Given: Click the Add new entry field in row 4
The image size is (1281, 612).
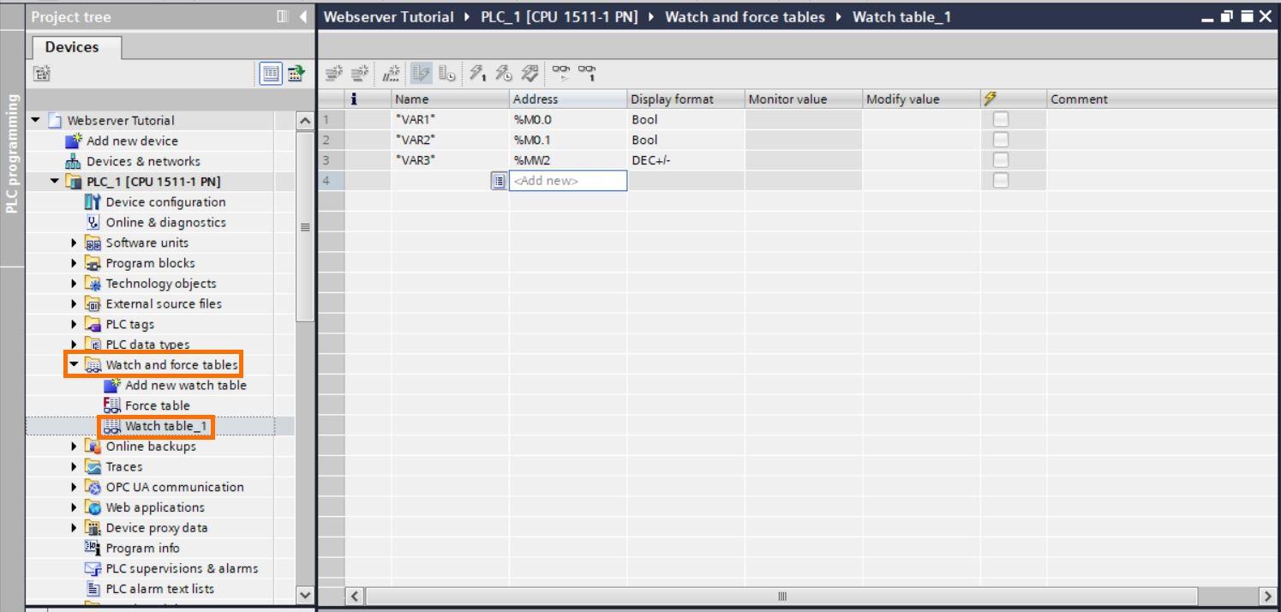Looking at the screenshot, I should pyautogui.click(x=568, y=181).
